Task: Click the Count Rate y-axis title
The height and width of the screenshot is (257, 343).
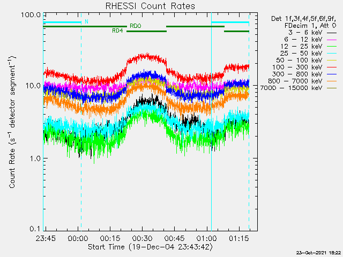Action: coord(12,122)
